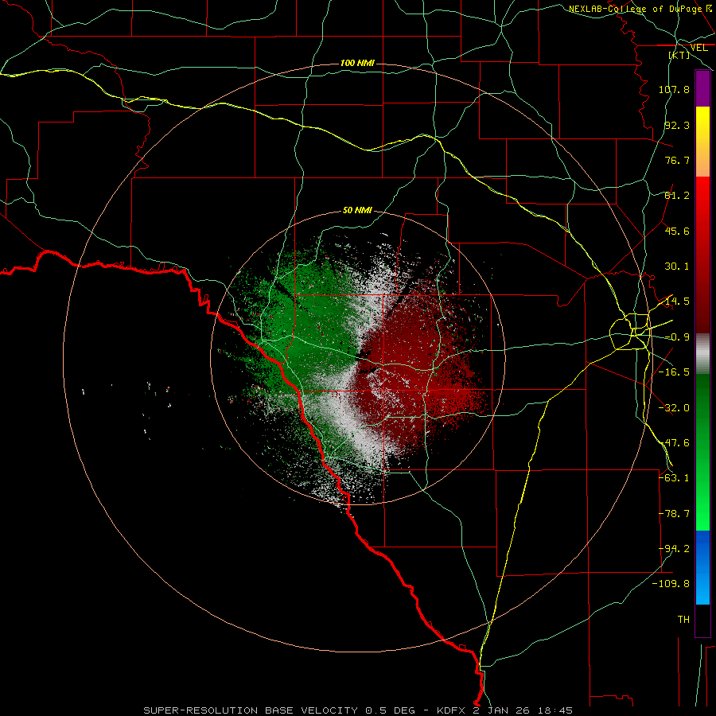The image size is (716, 716).
Task: Click the VEL legend title
Action: click(x=698, y=48)
